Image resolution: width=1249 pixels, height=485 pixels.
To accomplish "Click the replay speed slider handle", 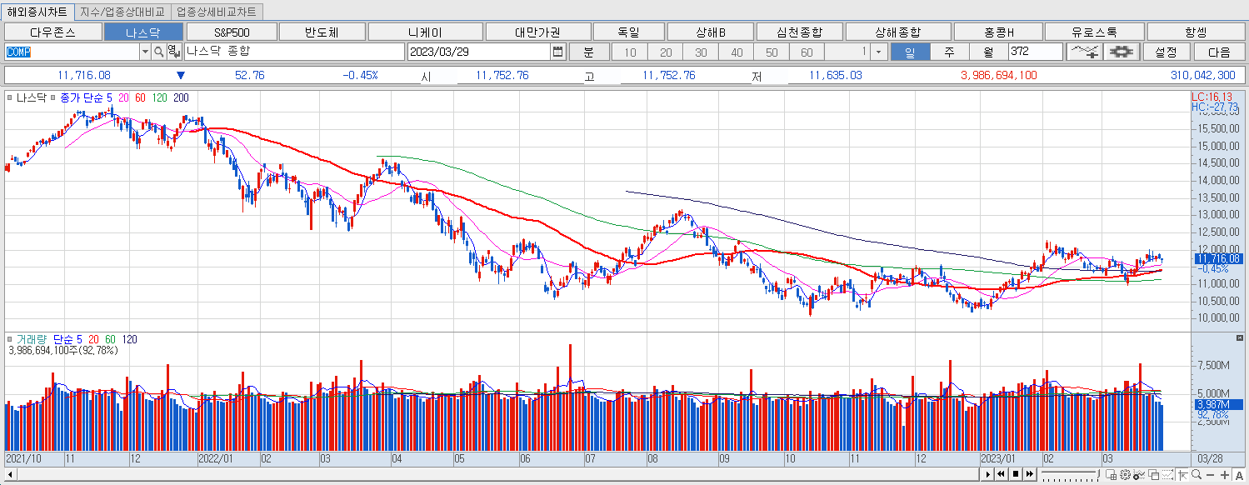I will tap(1098, 474).
